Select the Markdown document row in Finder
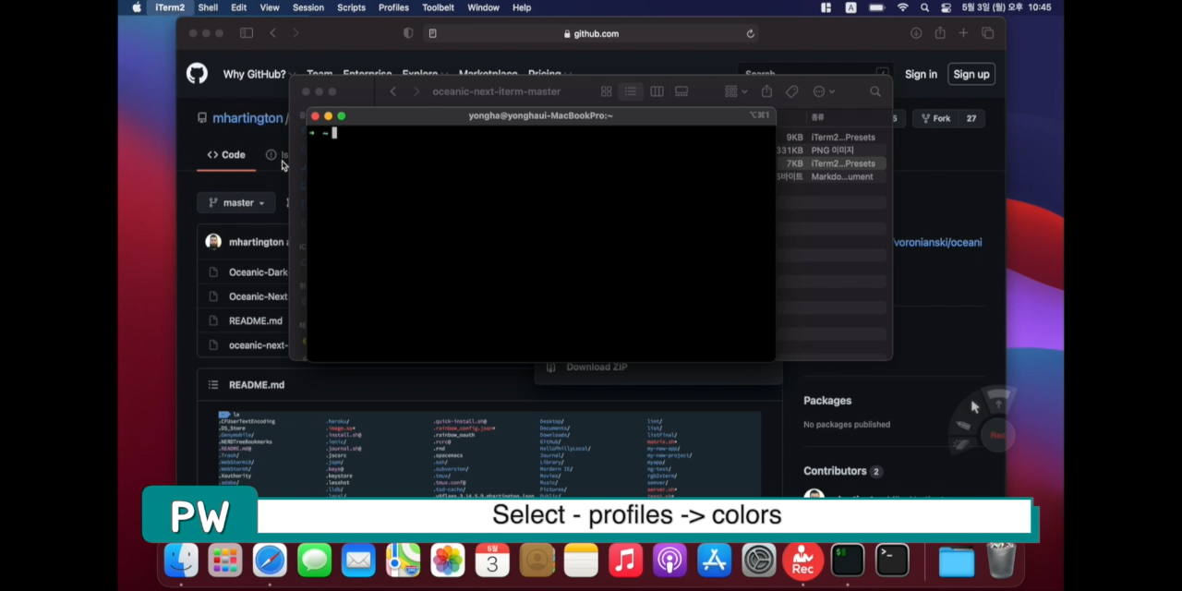This screenshot has width=1182, height=591. pos(831,176)
